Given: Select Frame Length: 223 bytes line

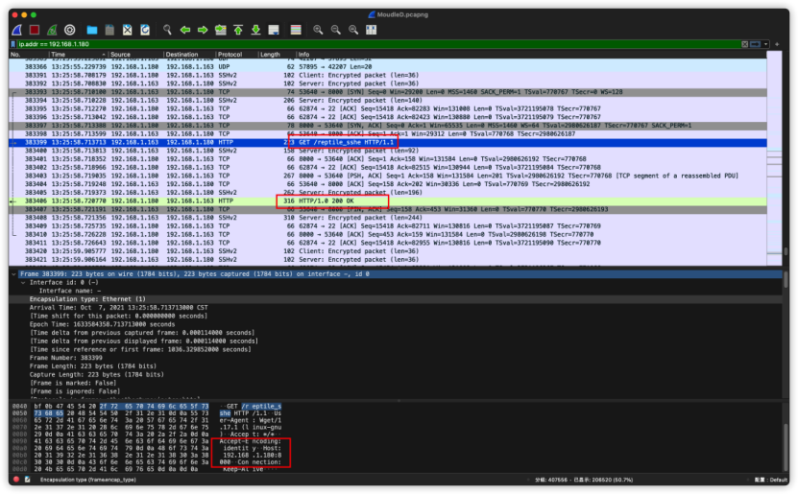Looking at the screenshot, I should (x=396, y=366).
